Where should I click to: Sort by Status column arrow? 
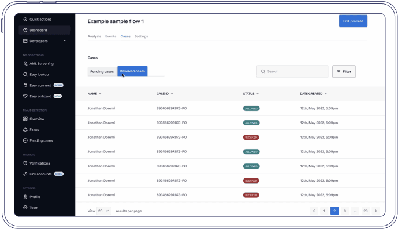click(x=258, y=94)
